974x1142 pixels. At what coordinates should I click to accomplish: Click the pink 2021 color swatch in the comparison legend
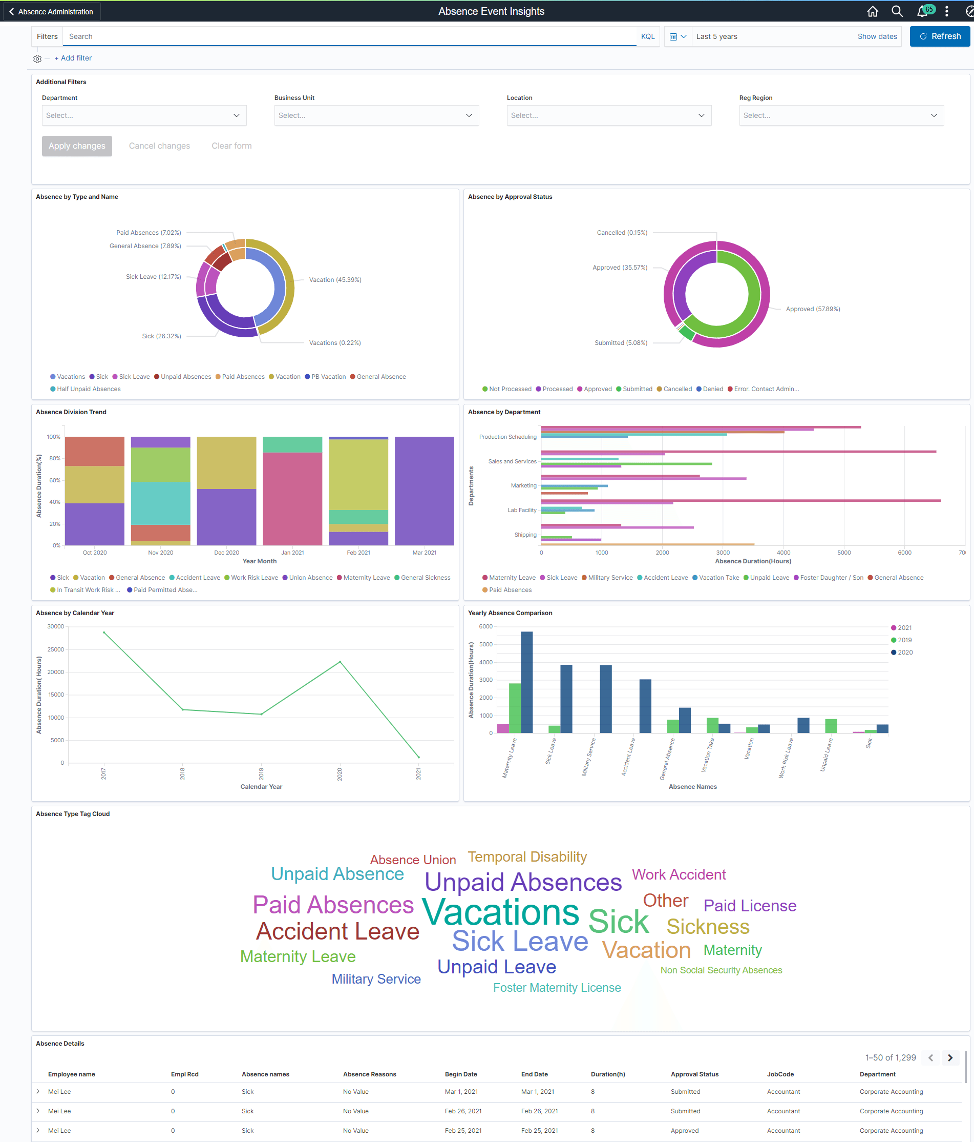[893, 627]
